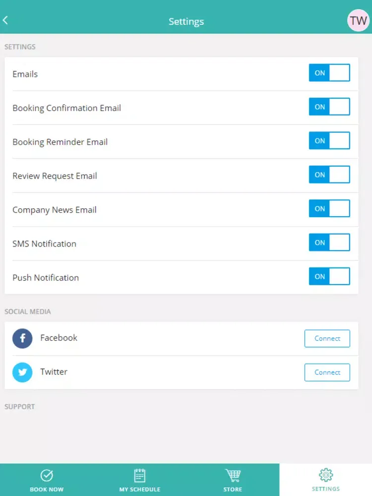Screen dimensions: 372x496
Task: Switch off Review Request Email
Action: (329, 174)
